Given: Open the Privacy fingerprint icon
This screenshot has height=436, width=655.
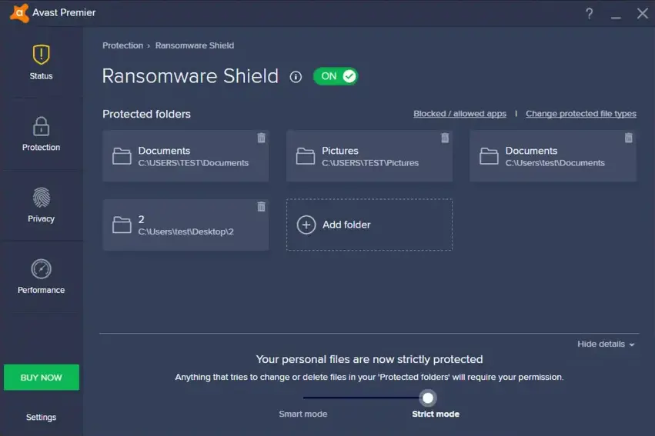Looking at the screenshot, I should pos(41,198).
